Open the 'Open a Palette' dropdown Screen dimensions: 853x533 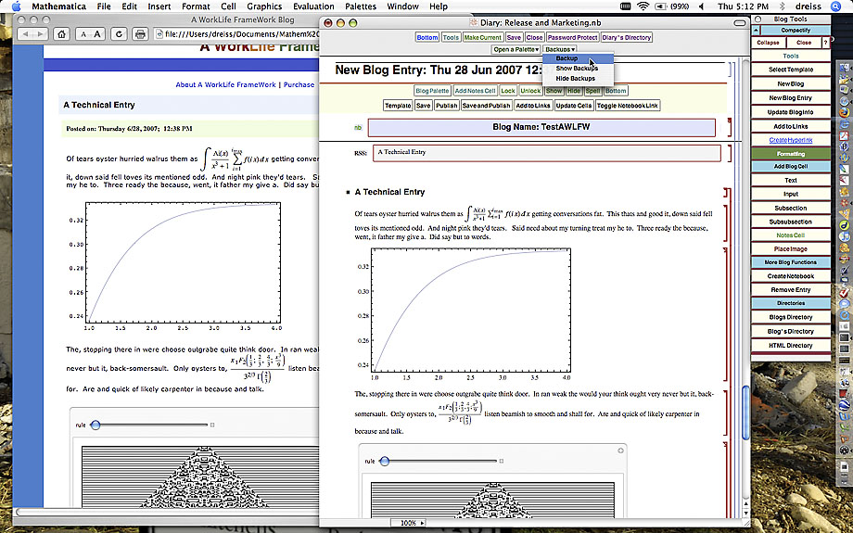click(x=516, y=49)
